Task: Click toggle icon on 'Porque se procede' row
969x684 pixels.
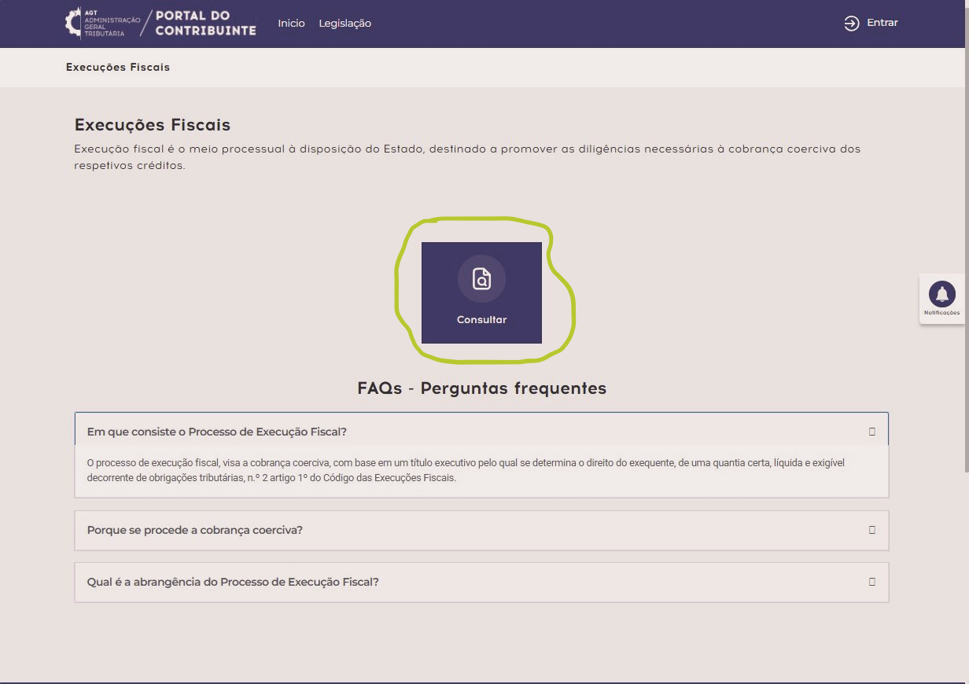Action: click(871, 530)
